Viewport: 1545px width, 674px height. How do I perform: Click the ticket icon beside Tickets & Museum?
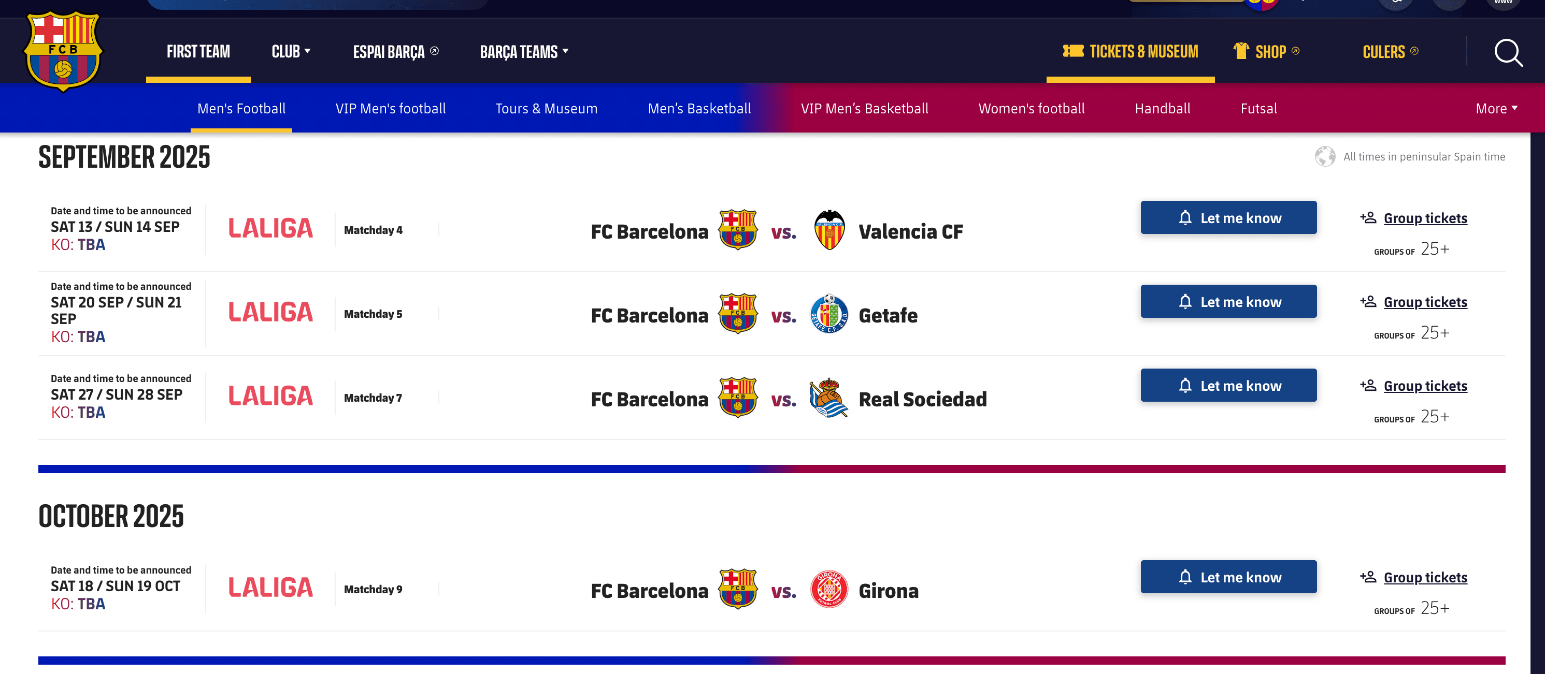click(x=1073, y=51)
